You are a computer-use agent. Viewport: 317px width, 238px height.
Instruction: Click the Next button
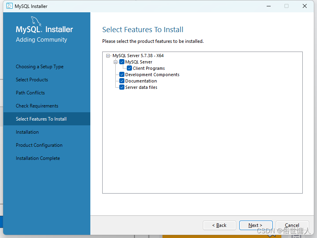256,225
